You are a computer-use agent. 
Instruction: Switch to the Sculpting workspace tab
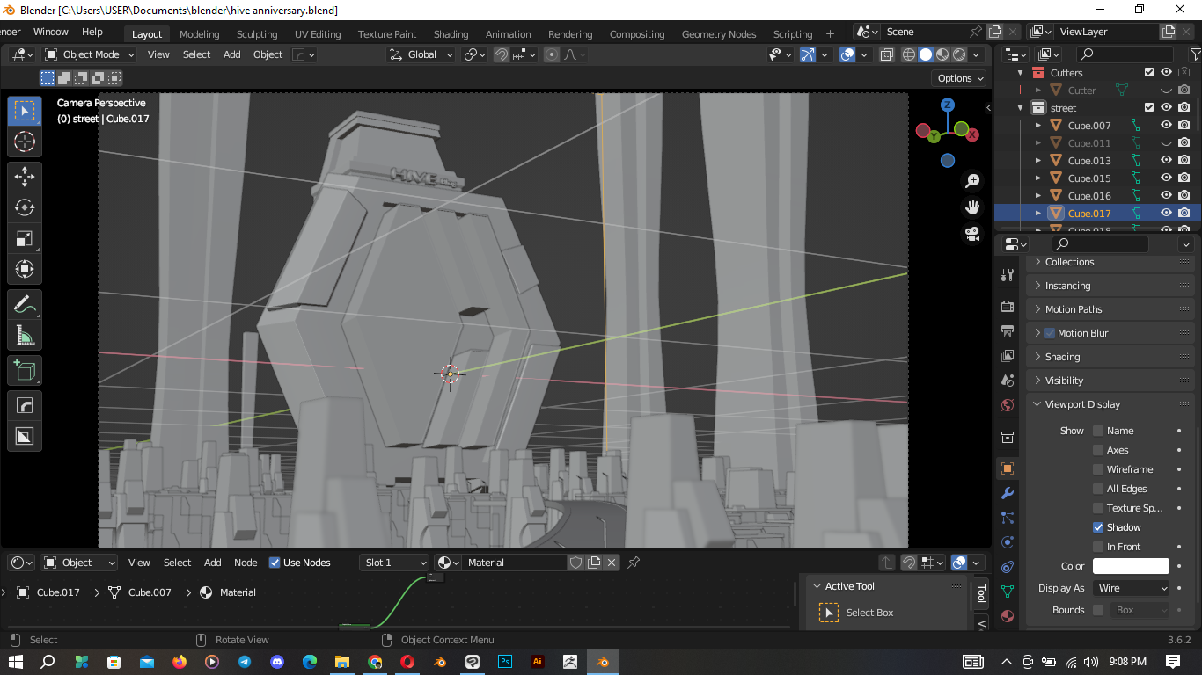(x=257, y=34)
